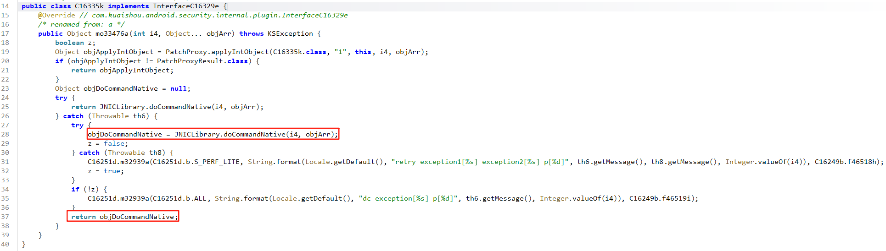The width and height of the screenshot is (886, 251).
Task: Click line number 35 in the gutter
Action: click(x=5, y=198)
